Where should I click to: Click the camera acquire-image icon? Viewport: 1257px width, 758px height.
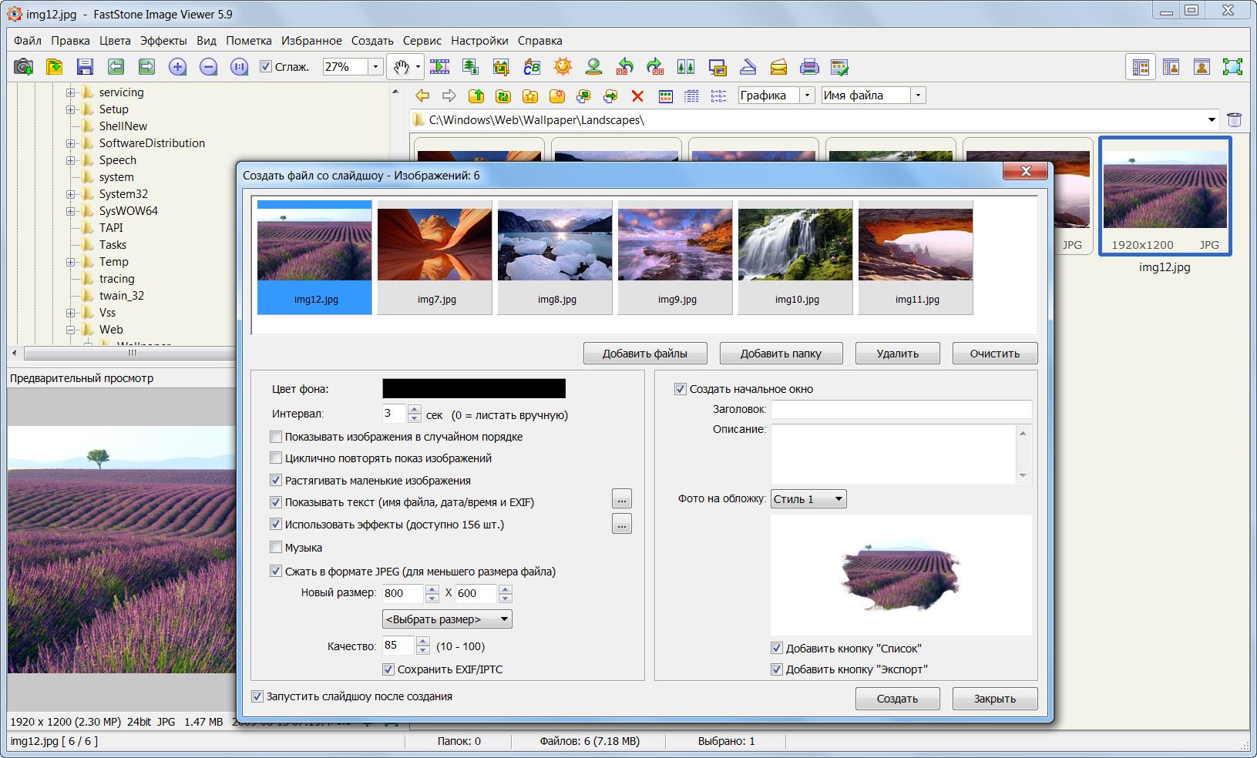point(24,67)
